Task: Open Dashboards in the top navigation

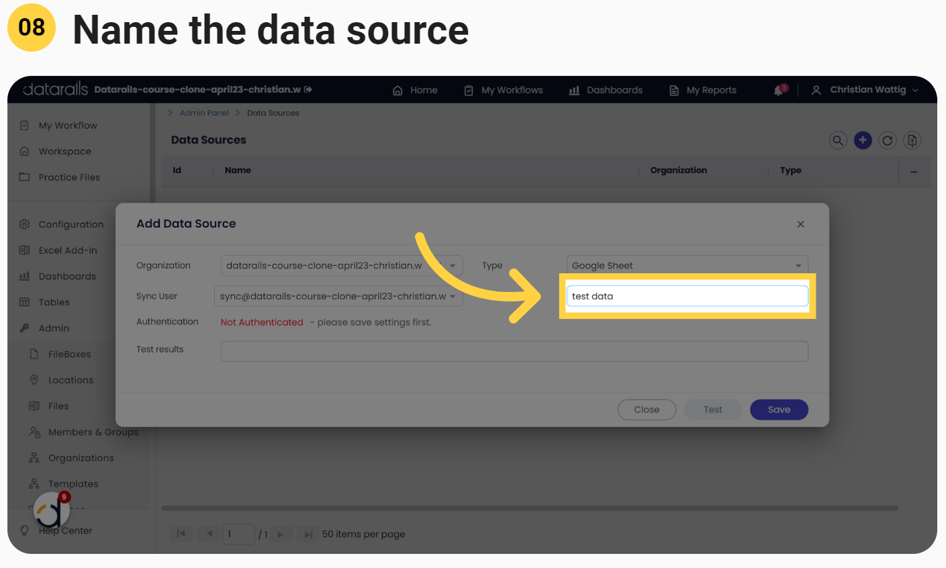Action: (x=606, y=90)
